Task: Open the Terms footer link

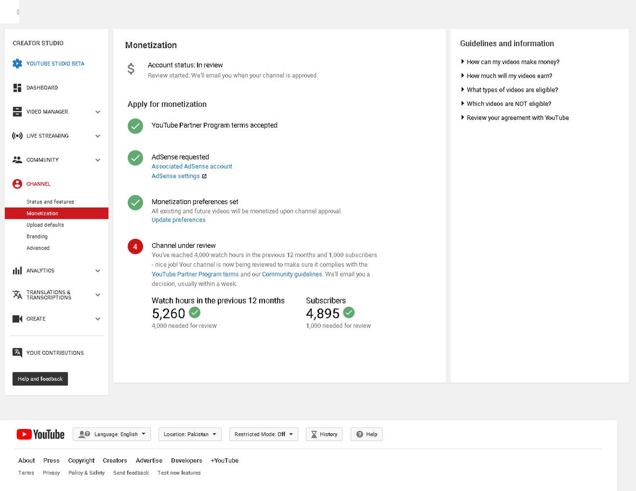Action: pos(26,473)
